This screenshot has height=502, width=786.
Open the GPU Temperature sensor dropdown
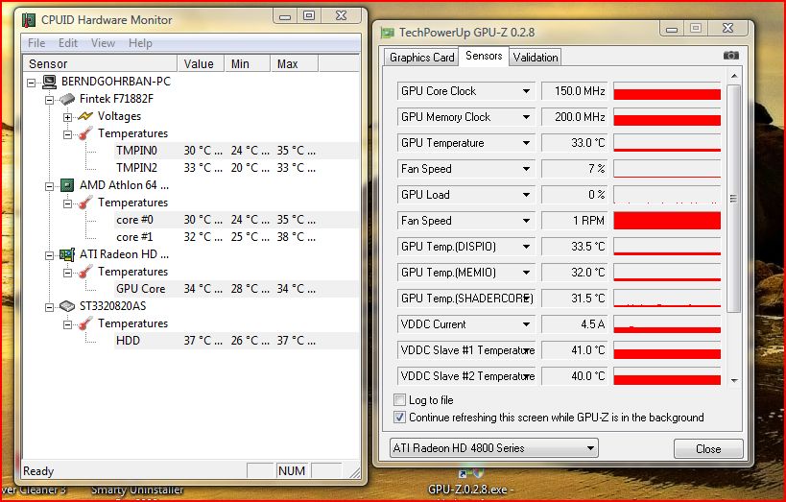click(x=526, y=143)
